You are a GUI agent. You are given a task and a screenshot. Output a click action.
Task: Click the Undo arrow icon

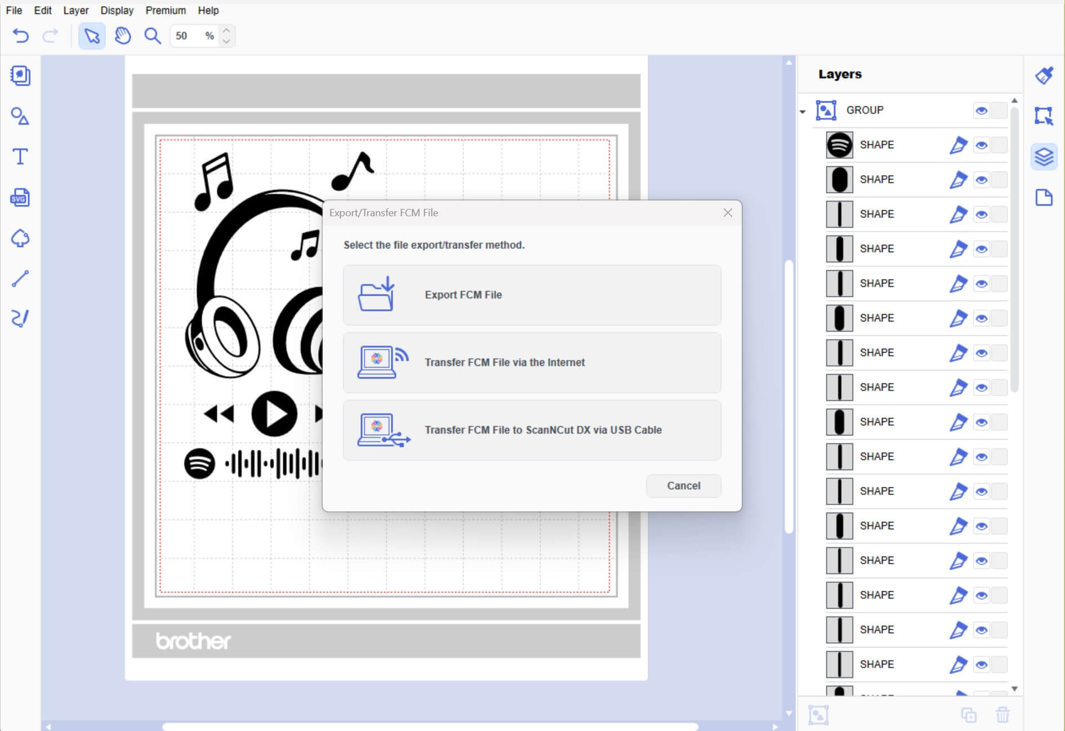click(21, 36)
